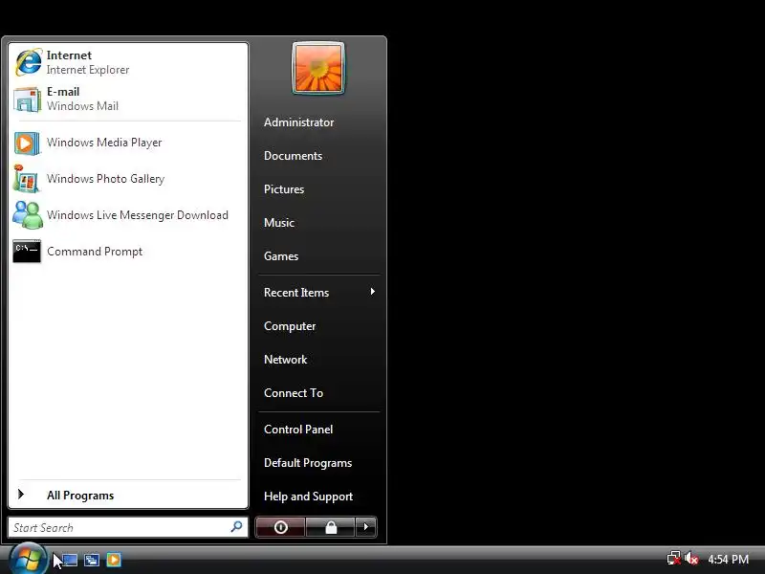
Task: Click the muted volume tray icon
Action: (690, 559)
